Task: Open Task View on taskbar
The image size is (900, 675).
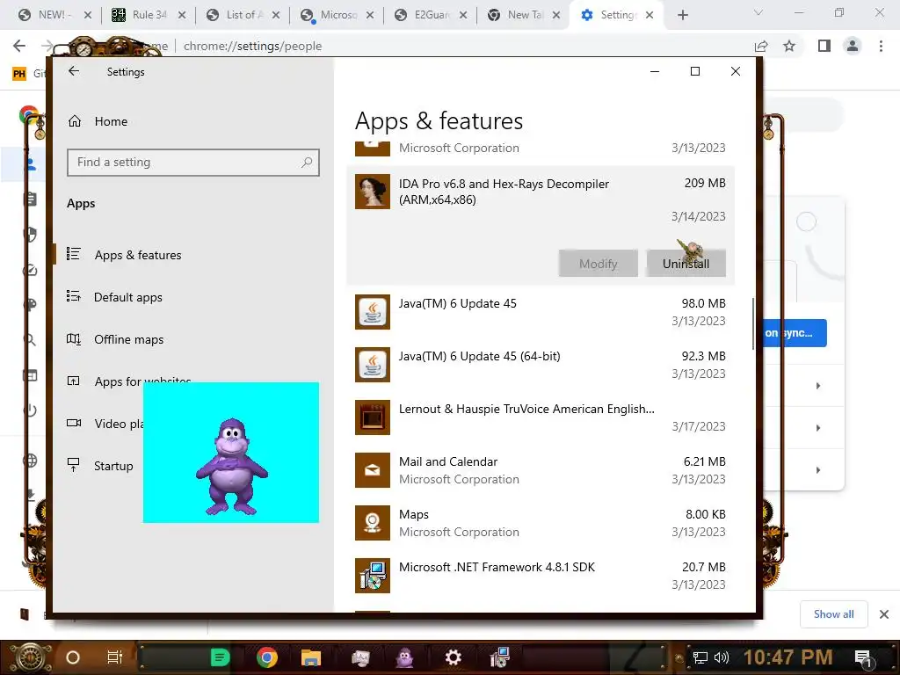Action: pos(115,657)
